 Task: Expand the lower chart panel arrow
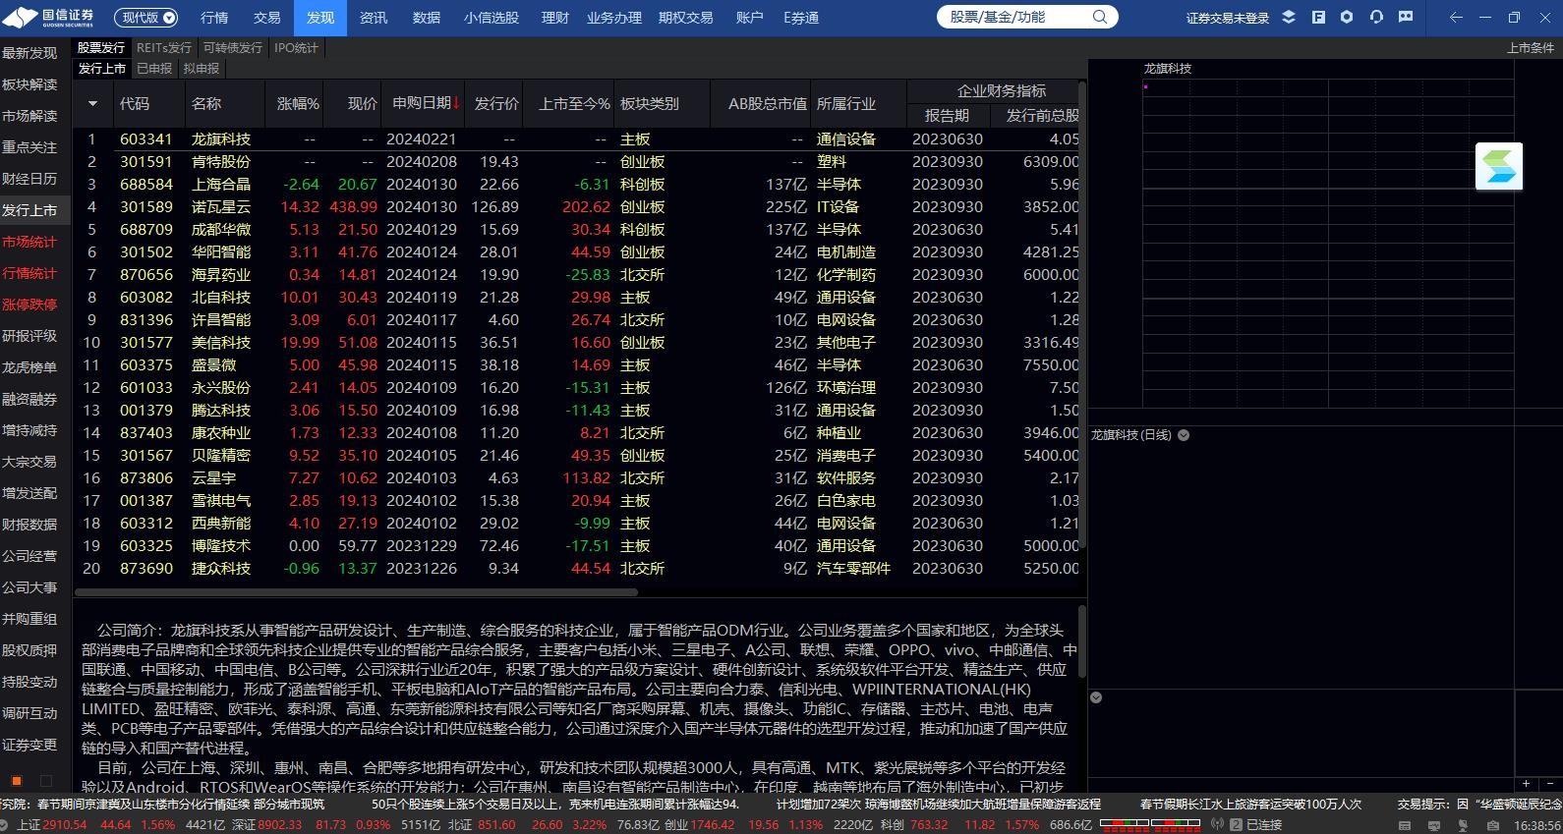pos(1096,697)
